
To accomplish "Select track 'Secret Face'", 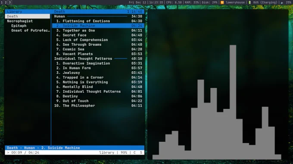I will [x=98, y=35].
